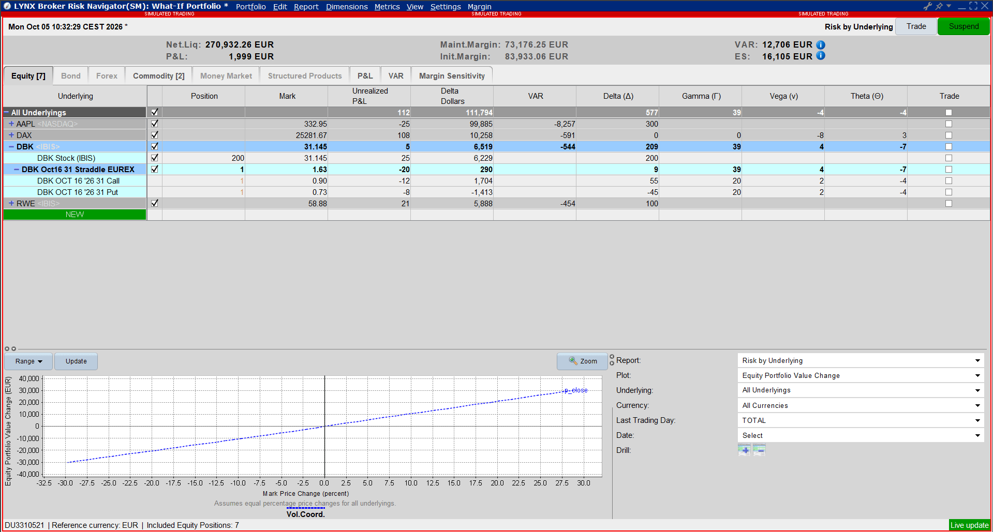Switch to the Margin Sensitivity tab

tap(452, 76)
